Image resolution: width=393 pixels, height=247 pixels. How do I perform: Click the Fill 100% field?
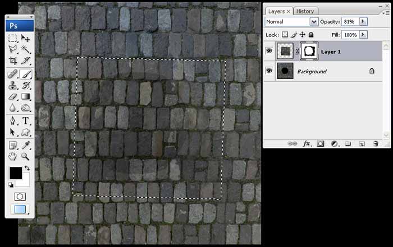click(x=350, y=35)
